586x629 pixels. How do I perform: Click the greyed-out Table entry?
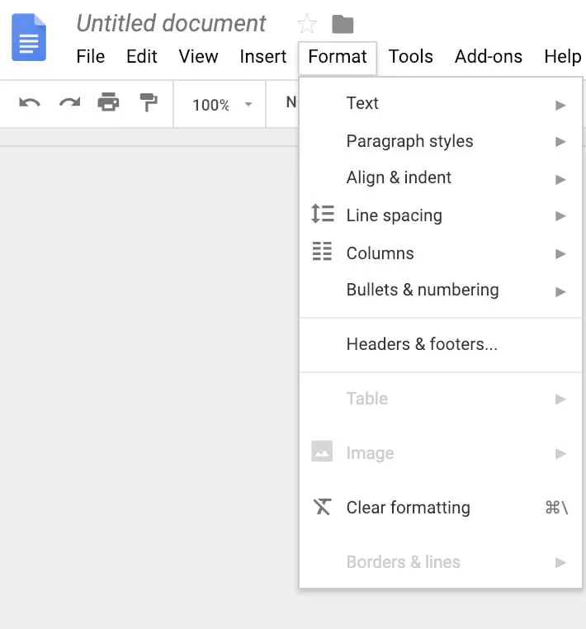(441, 399)
